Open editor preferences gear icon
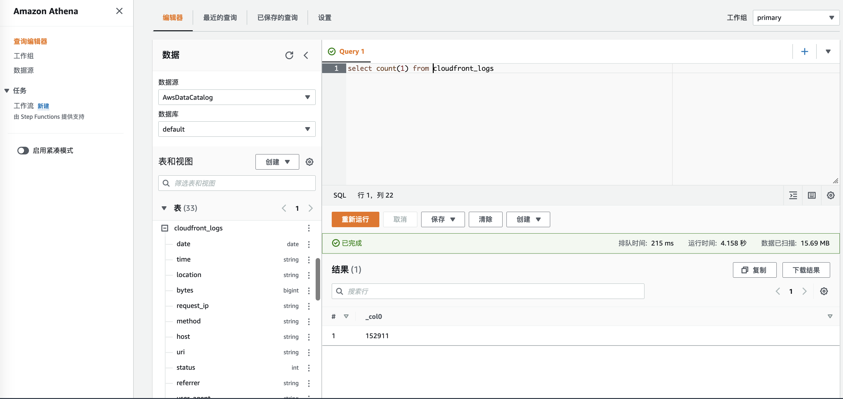The width and height of the screenshot is (843, 399). click(830, 195)
